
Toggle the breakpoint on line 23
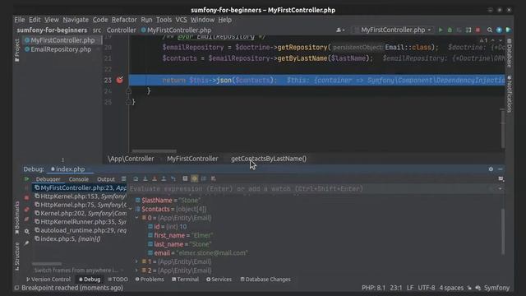point(120,80)
